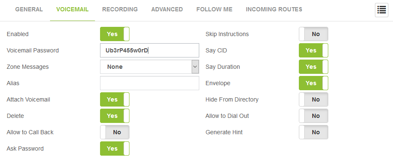Toggle the Envelope switch

(313, 83)
